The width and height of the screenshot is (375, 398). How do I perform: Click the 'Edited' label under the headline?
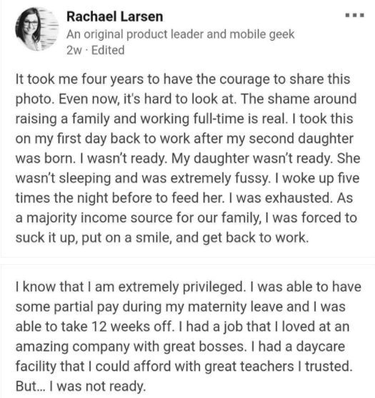[x=108, y=50]
